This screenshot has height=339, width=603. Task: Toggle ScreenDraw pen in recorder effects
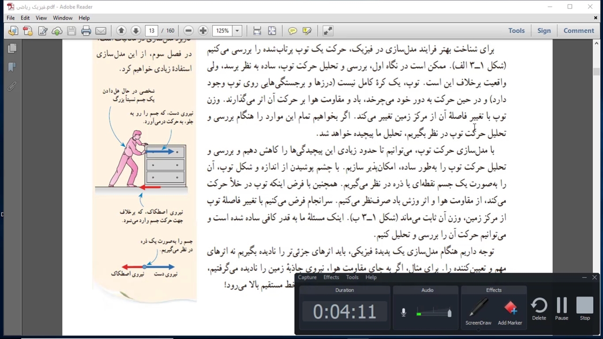pyautogui.click(x=478, y=311)
